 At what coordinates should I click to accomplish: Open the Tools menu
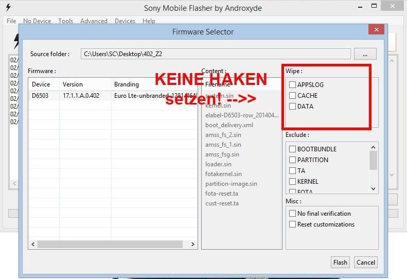point(65,21)
